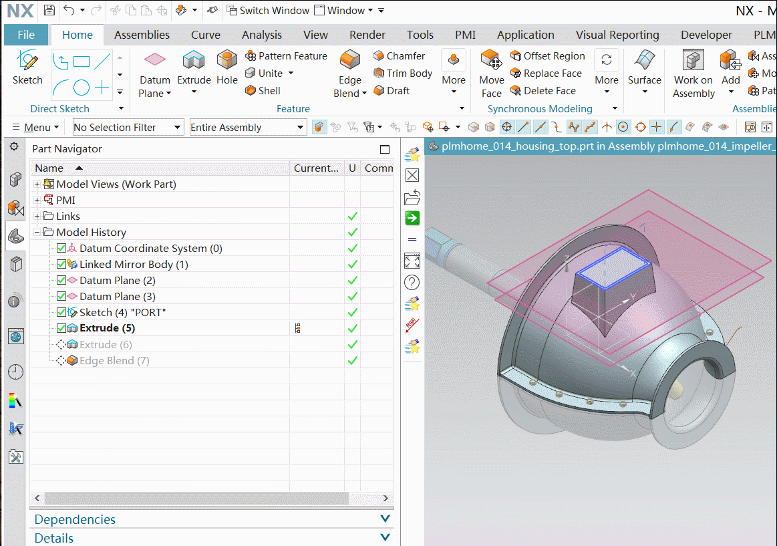Choose Delete Face command
777x546 pixels.
coord(543,91)
